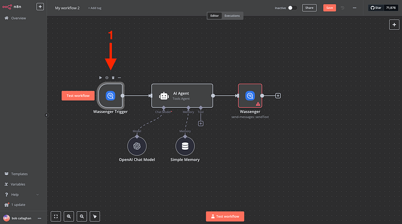
Task: Toggle the Inactive workflow switch
Action: tap(292, 8)
